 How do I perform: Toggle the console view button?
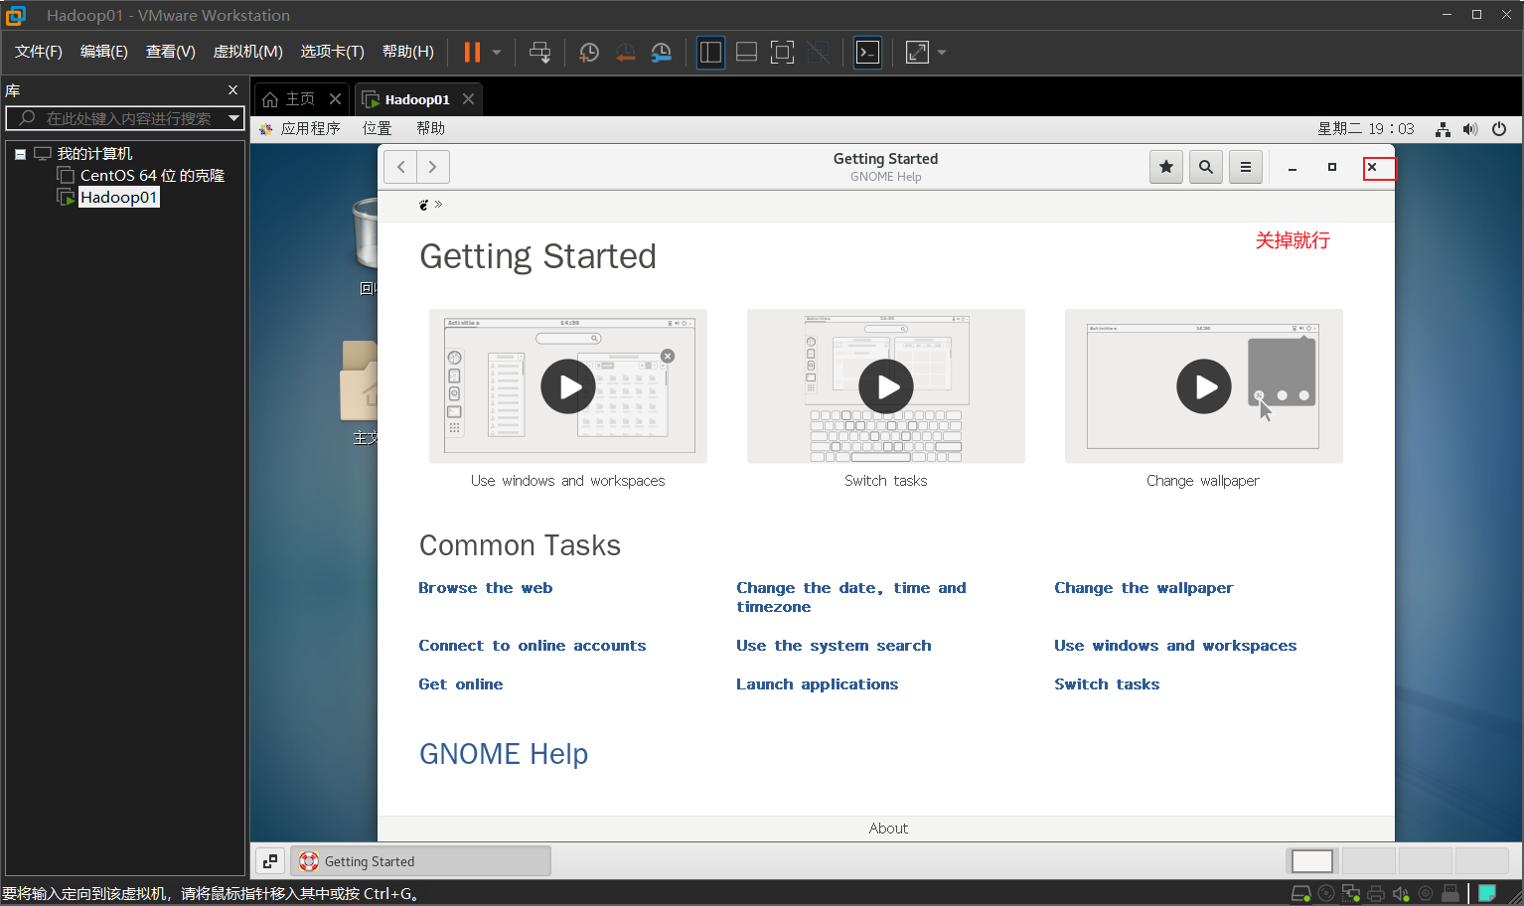point(867,53)
